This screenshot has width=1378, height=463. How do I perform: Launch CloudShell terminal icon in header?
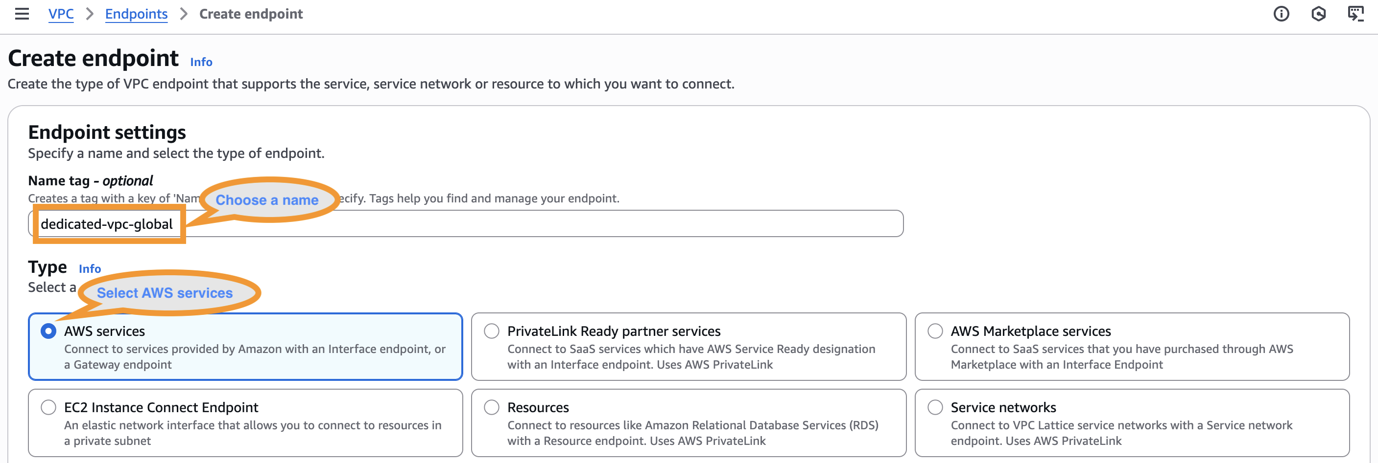coord(1355,14)
